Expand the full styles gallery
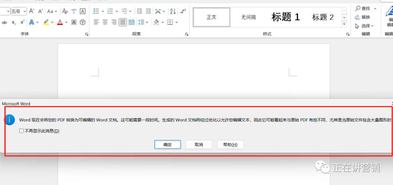The width and height of the screenshot is (393, 185). pos(344,24)
